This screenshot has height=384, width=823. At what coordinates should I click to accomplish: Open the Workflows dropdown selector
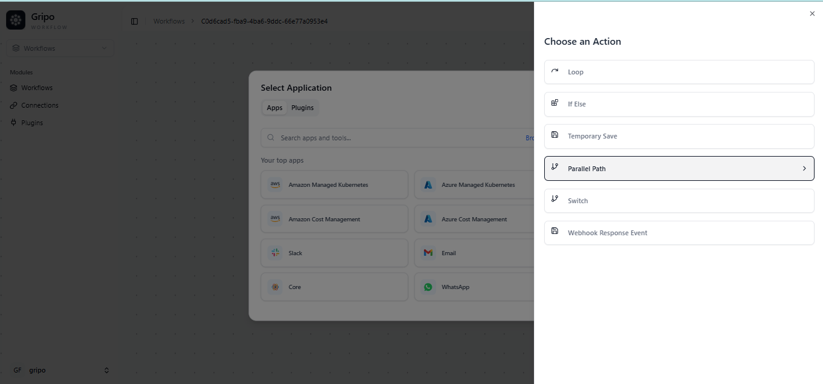(60, 48)
